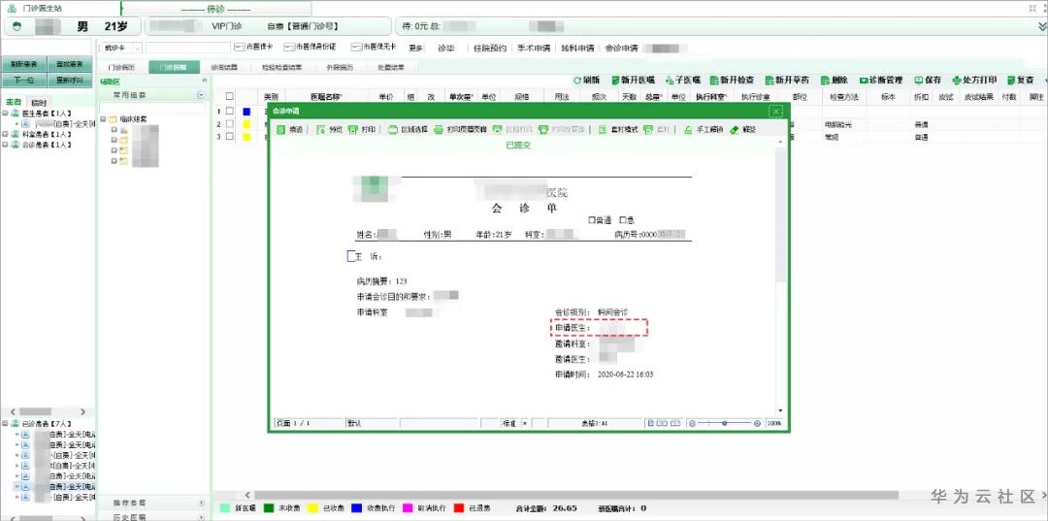Click zoom-out minus icon in dialog status bar
1048x521 pixels.
click(x=692, y=423)
